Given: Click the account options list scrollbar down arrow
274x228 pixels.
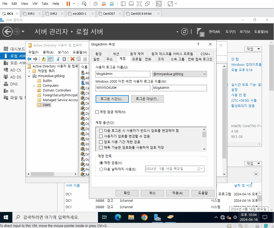Looking at the screenshot, I should [204, 149].
